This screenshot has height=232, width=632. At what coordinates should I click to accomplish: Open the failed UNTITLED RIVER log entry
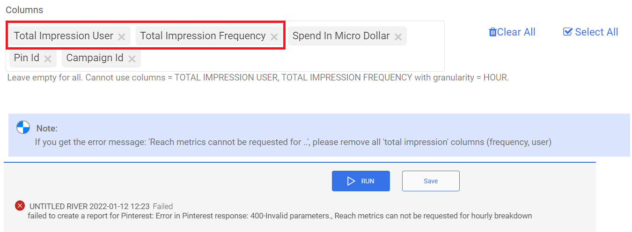pos(89,206)
